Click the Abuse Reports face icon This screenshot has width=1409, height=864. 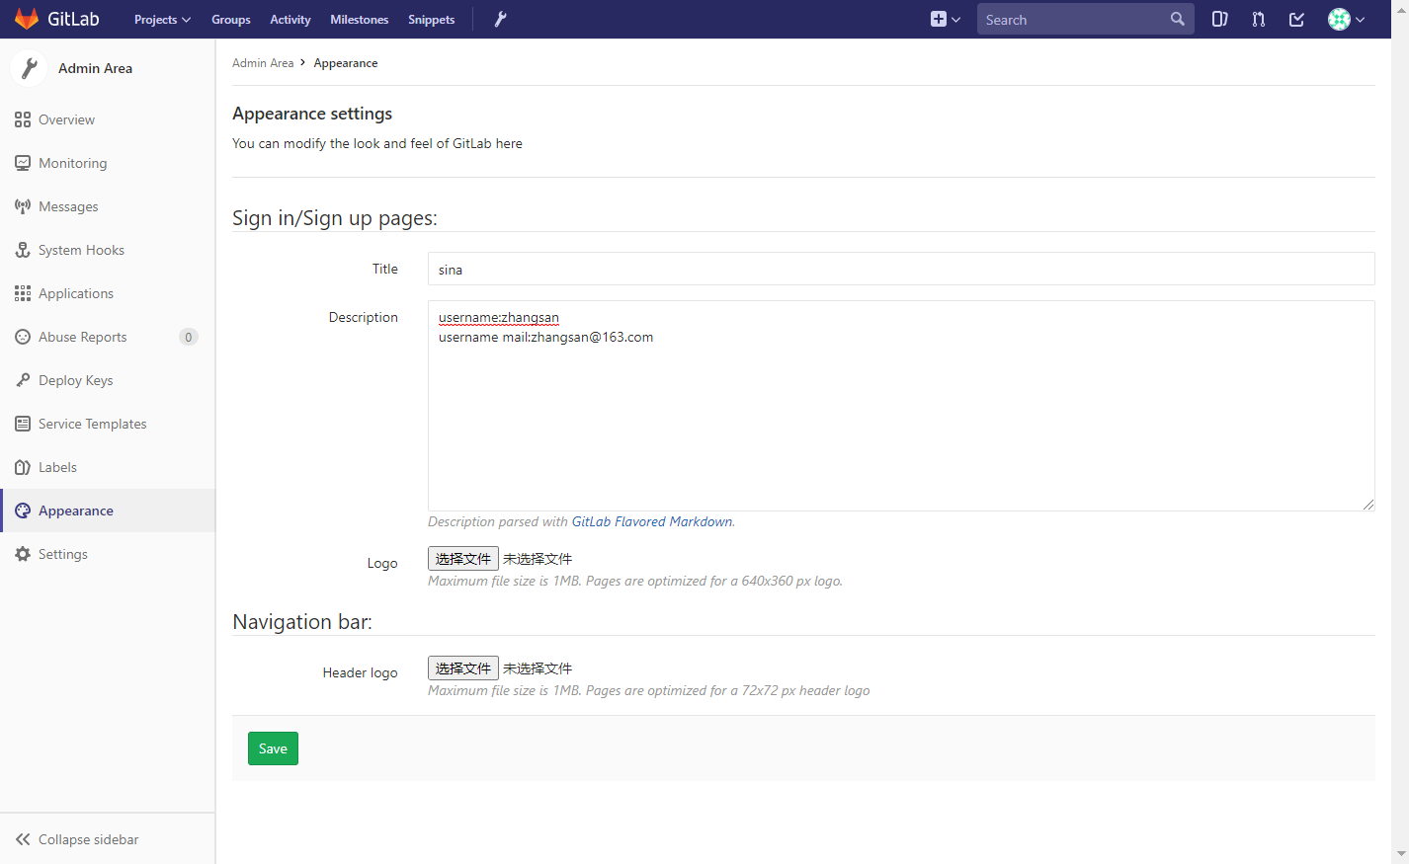[x=23, y=337]
